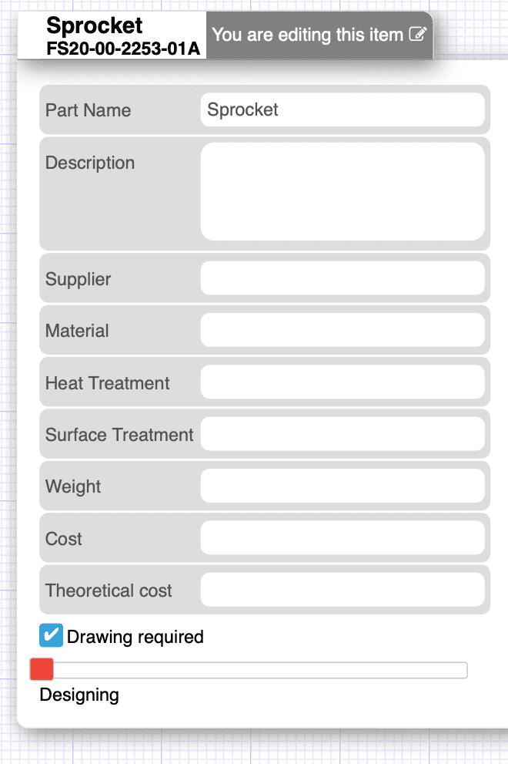Image resolution: width=508 pixels, height=764 pixels.
Task: Click the Part Name input field
Action: 343,109
